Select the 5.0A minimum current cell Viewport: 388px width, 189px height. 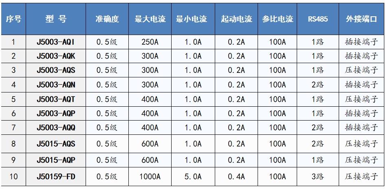(x=193, y=177)
